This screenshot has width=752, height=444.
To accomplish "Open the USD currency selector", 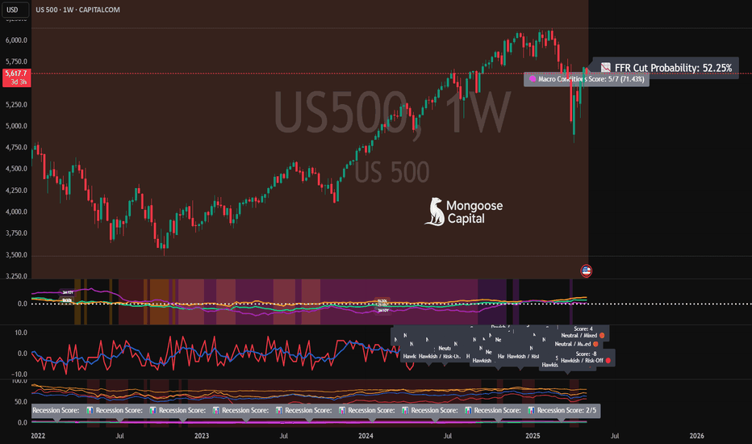I will (15, 10).
